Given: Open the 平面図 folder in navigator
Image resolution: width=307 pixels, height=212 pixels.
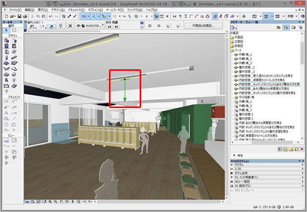Looking at the screenshot, I should click(x=237, y=37).
